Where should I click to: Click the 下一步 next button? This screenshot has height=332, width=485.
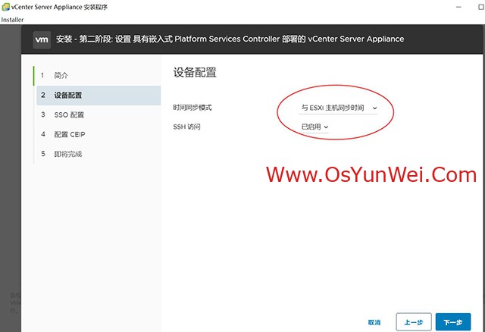pyautogui.click(x=453, y=322)
